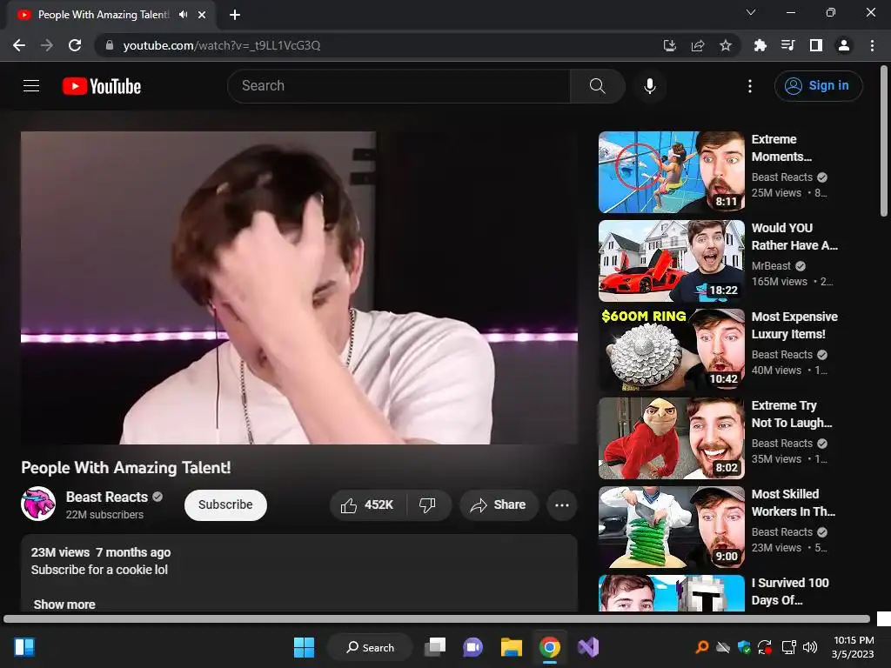Like the video with thumbs up
This screenshot has width=891, height=668.
(367, 505)
